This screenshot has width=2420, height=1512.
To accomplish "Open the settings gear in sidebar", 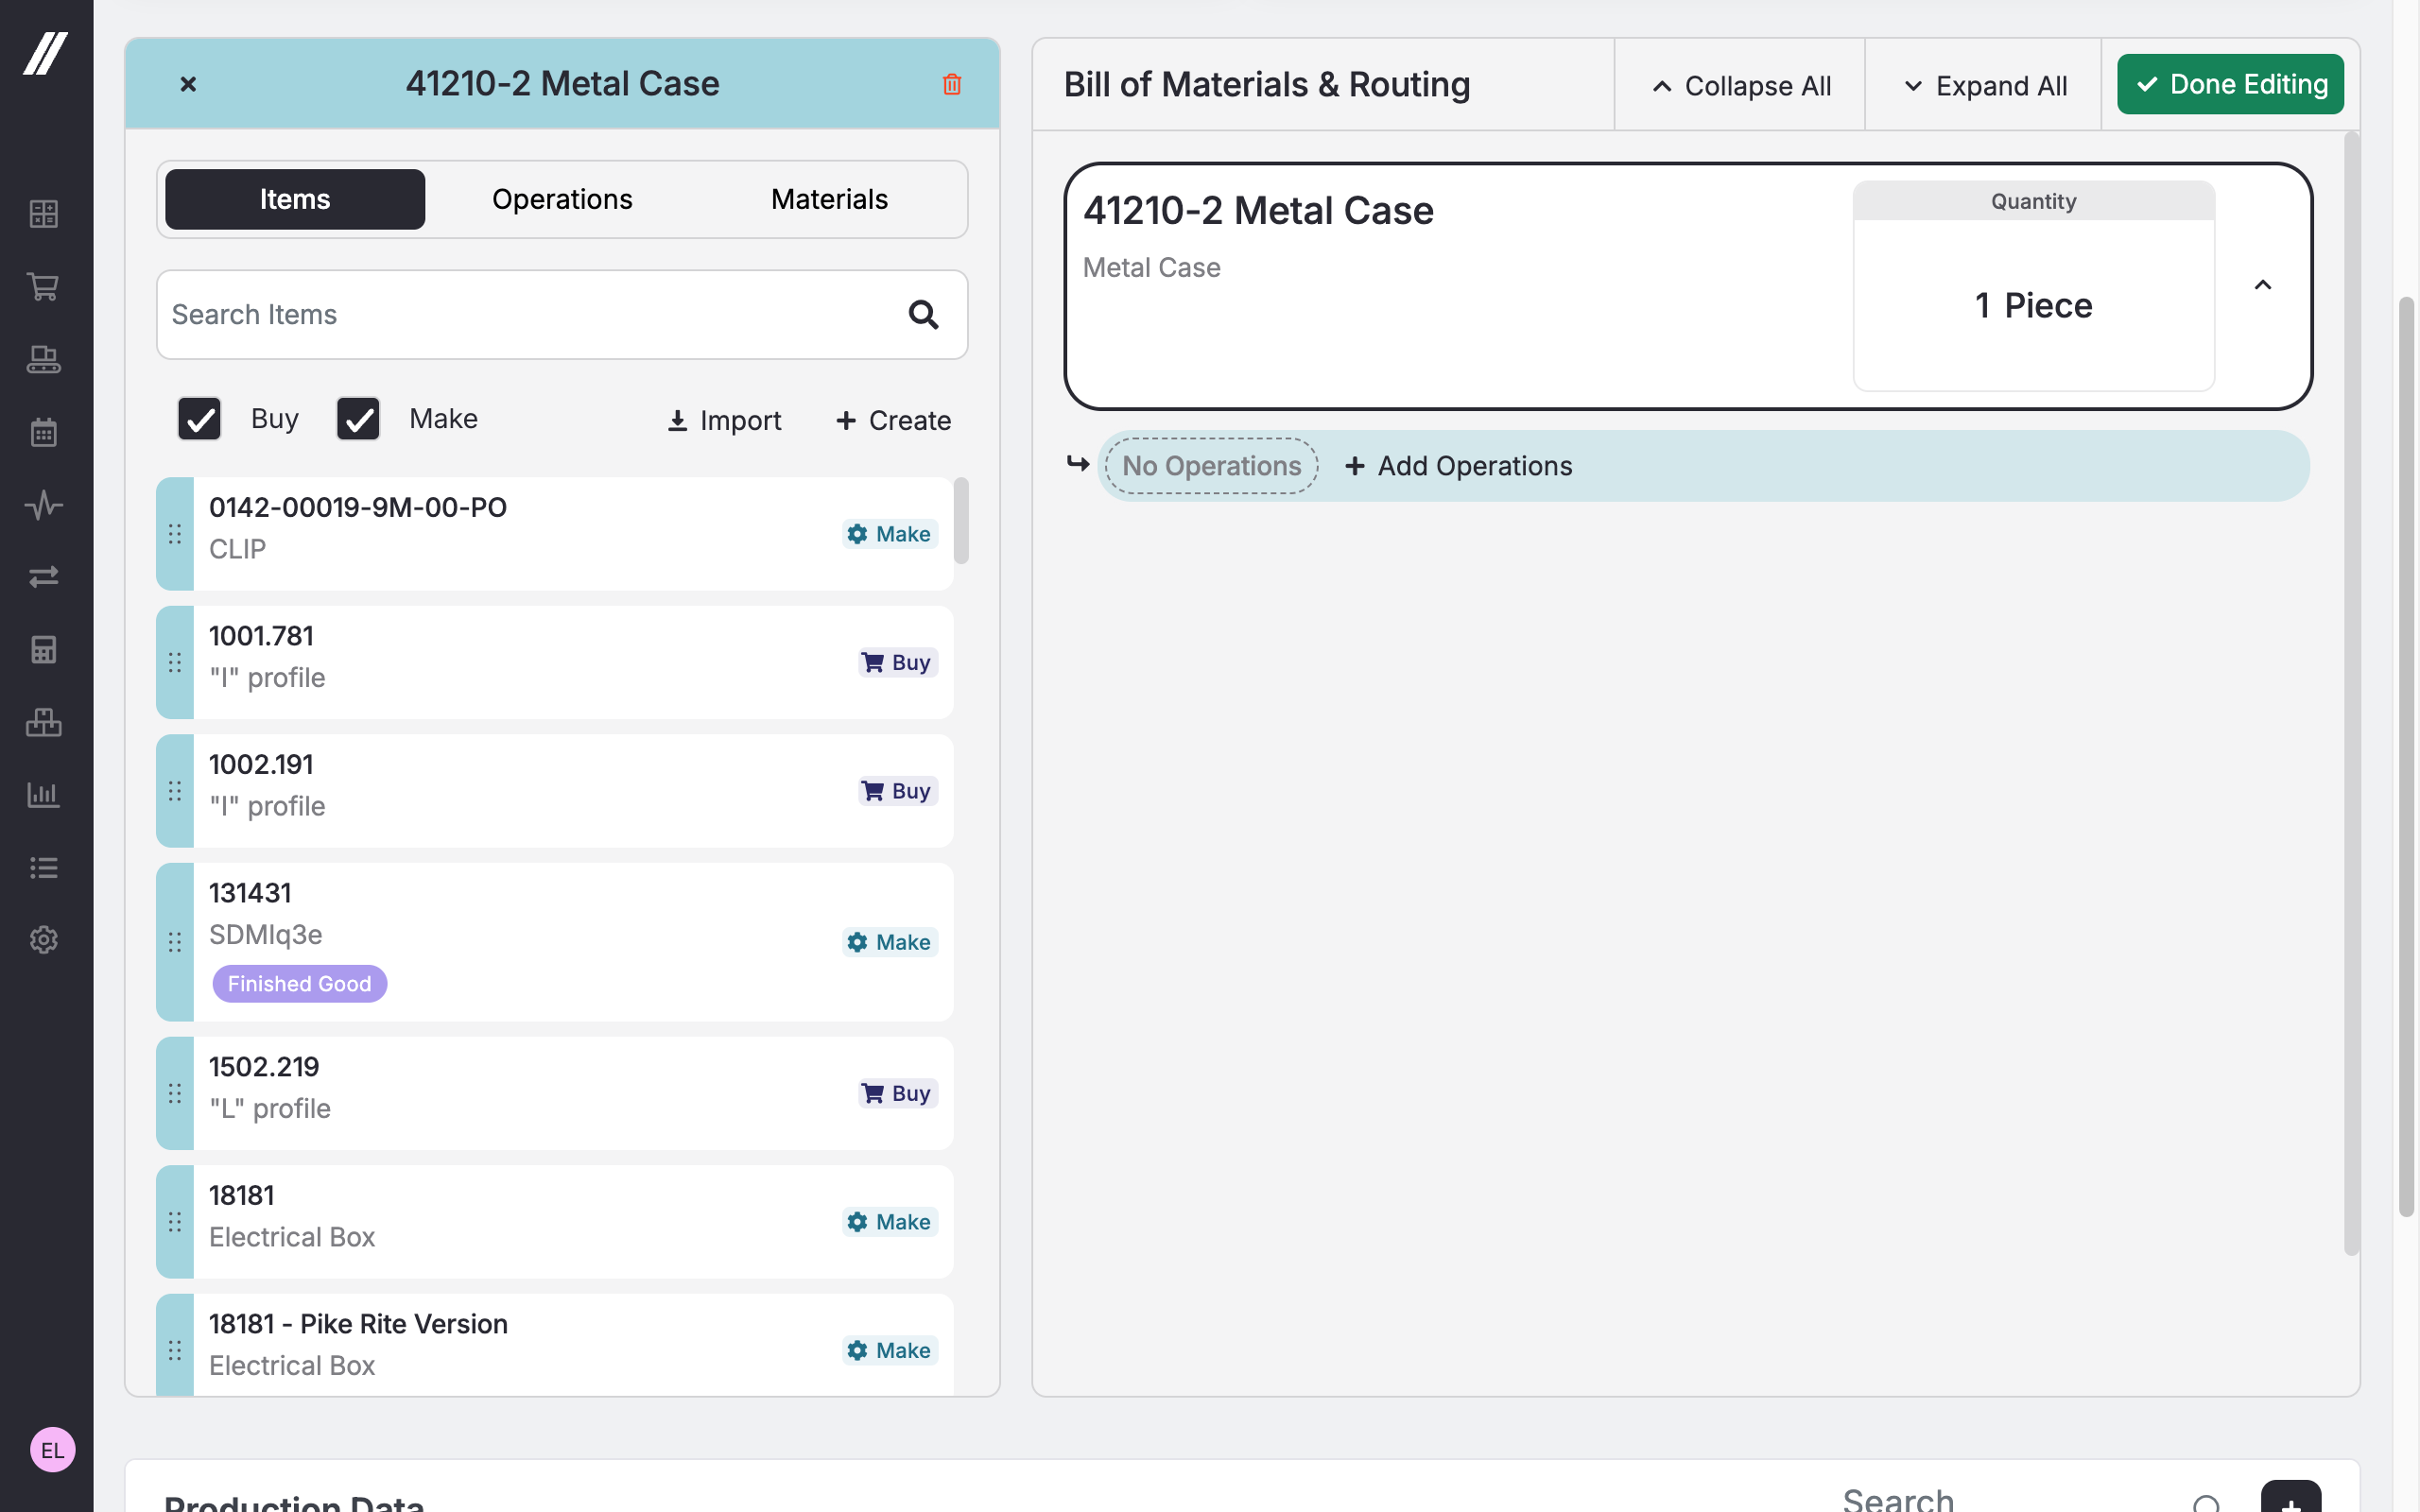I will [43, 940].
